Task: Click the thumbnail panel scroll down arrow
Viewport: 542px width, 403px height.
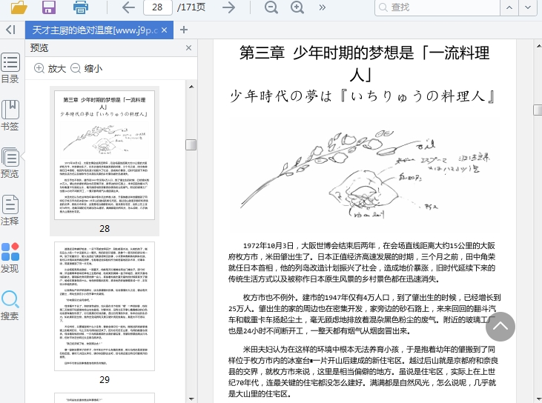Action: point(191,399)
